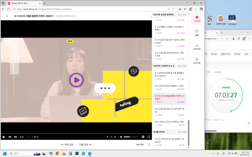Open the 강의자료 lecture materials tab

click(197, 47)
